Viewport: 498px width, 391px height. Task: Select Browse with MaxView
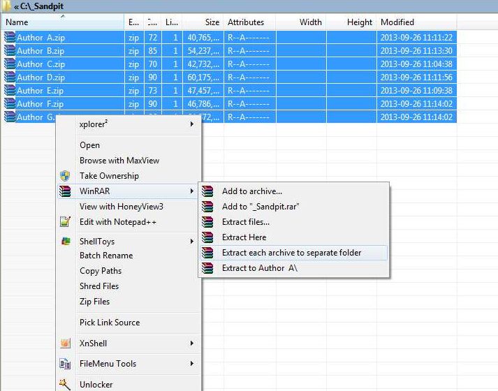119,161
